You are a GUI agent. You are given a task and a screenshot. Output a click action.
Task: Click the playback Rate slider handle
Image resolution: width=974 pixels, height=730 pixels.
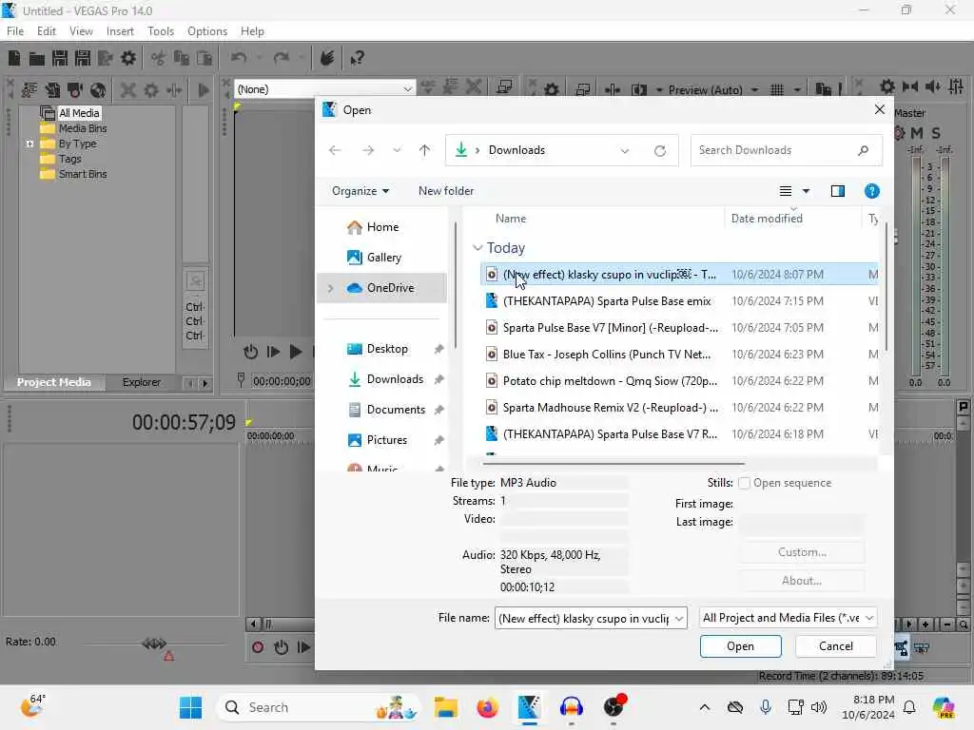point(154,644)
